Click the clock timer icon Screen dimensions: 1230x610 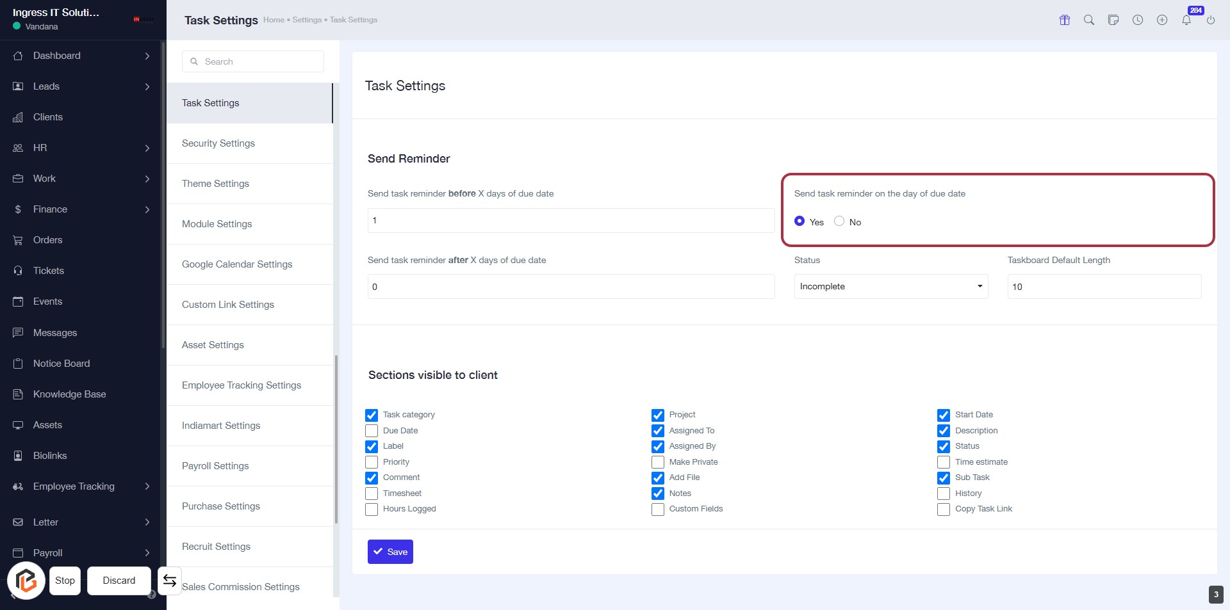pyautogui.click(x=1138, y=20)
